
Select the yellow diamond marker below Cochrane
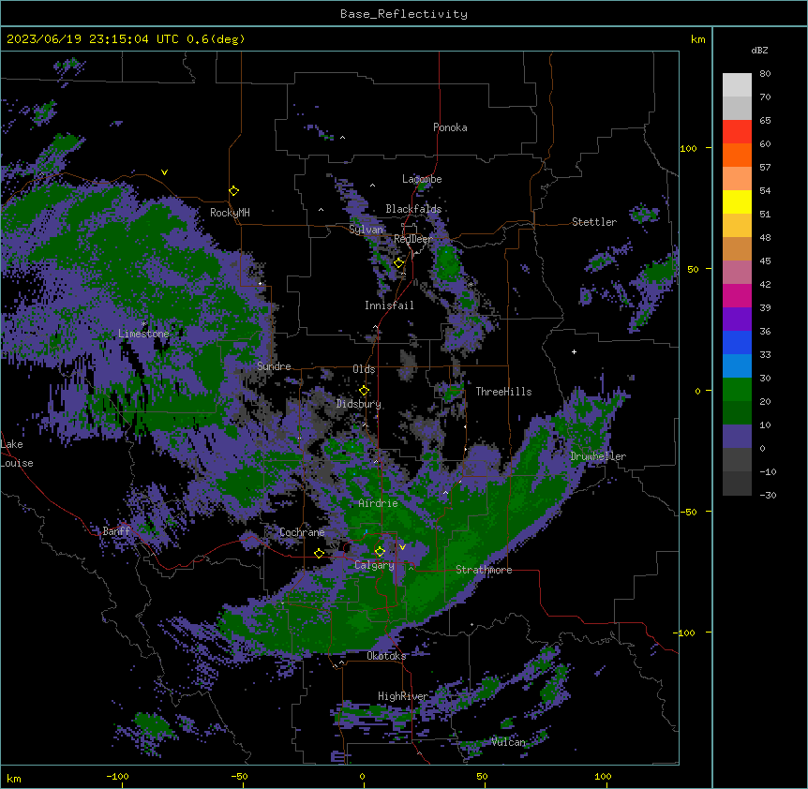tap(319, 554)
